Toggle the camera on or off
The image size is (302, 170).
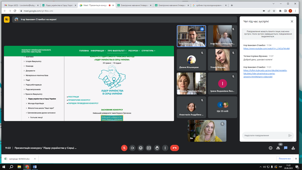pos(132,148)
